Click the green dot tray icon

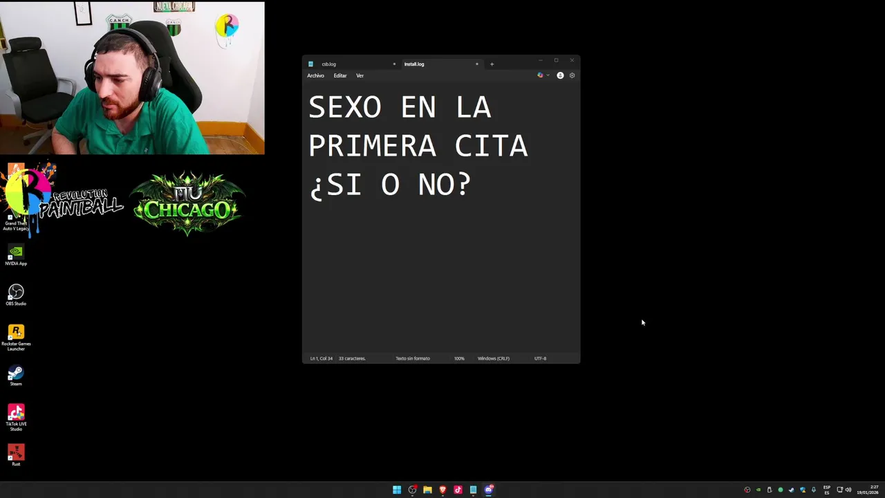pos(781,490)
